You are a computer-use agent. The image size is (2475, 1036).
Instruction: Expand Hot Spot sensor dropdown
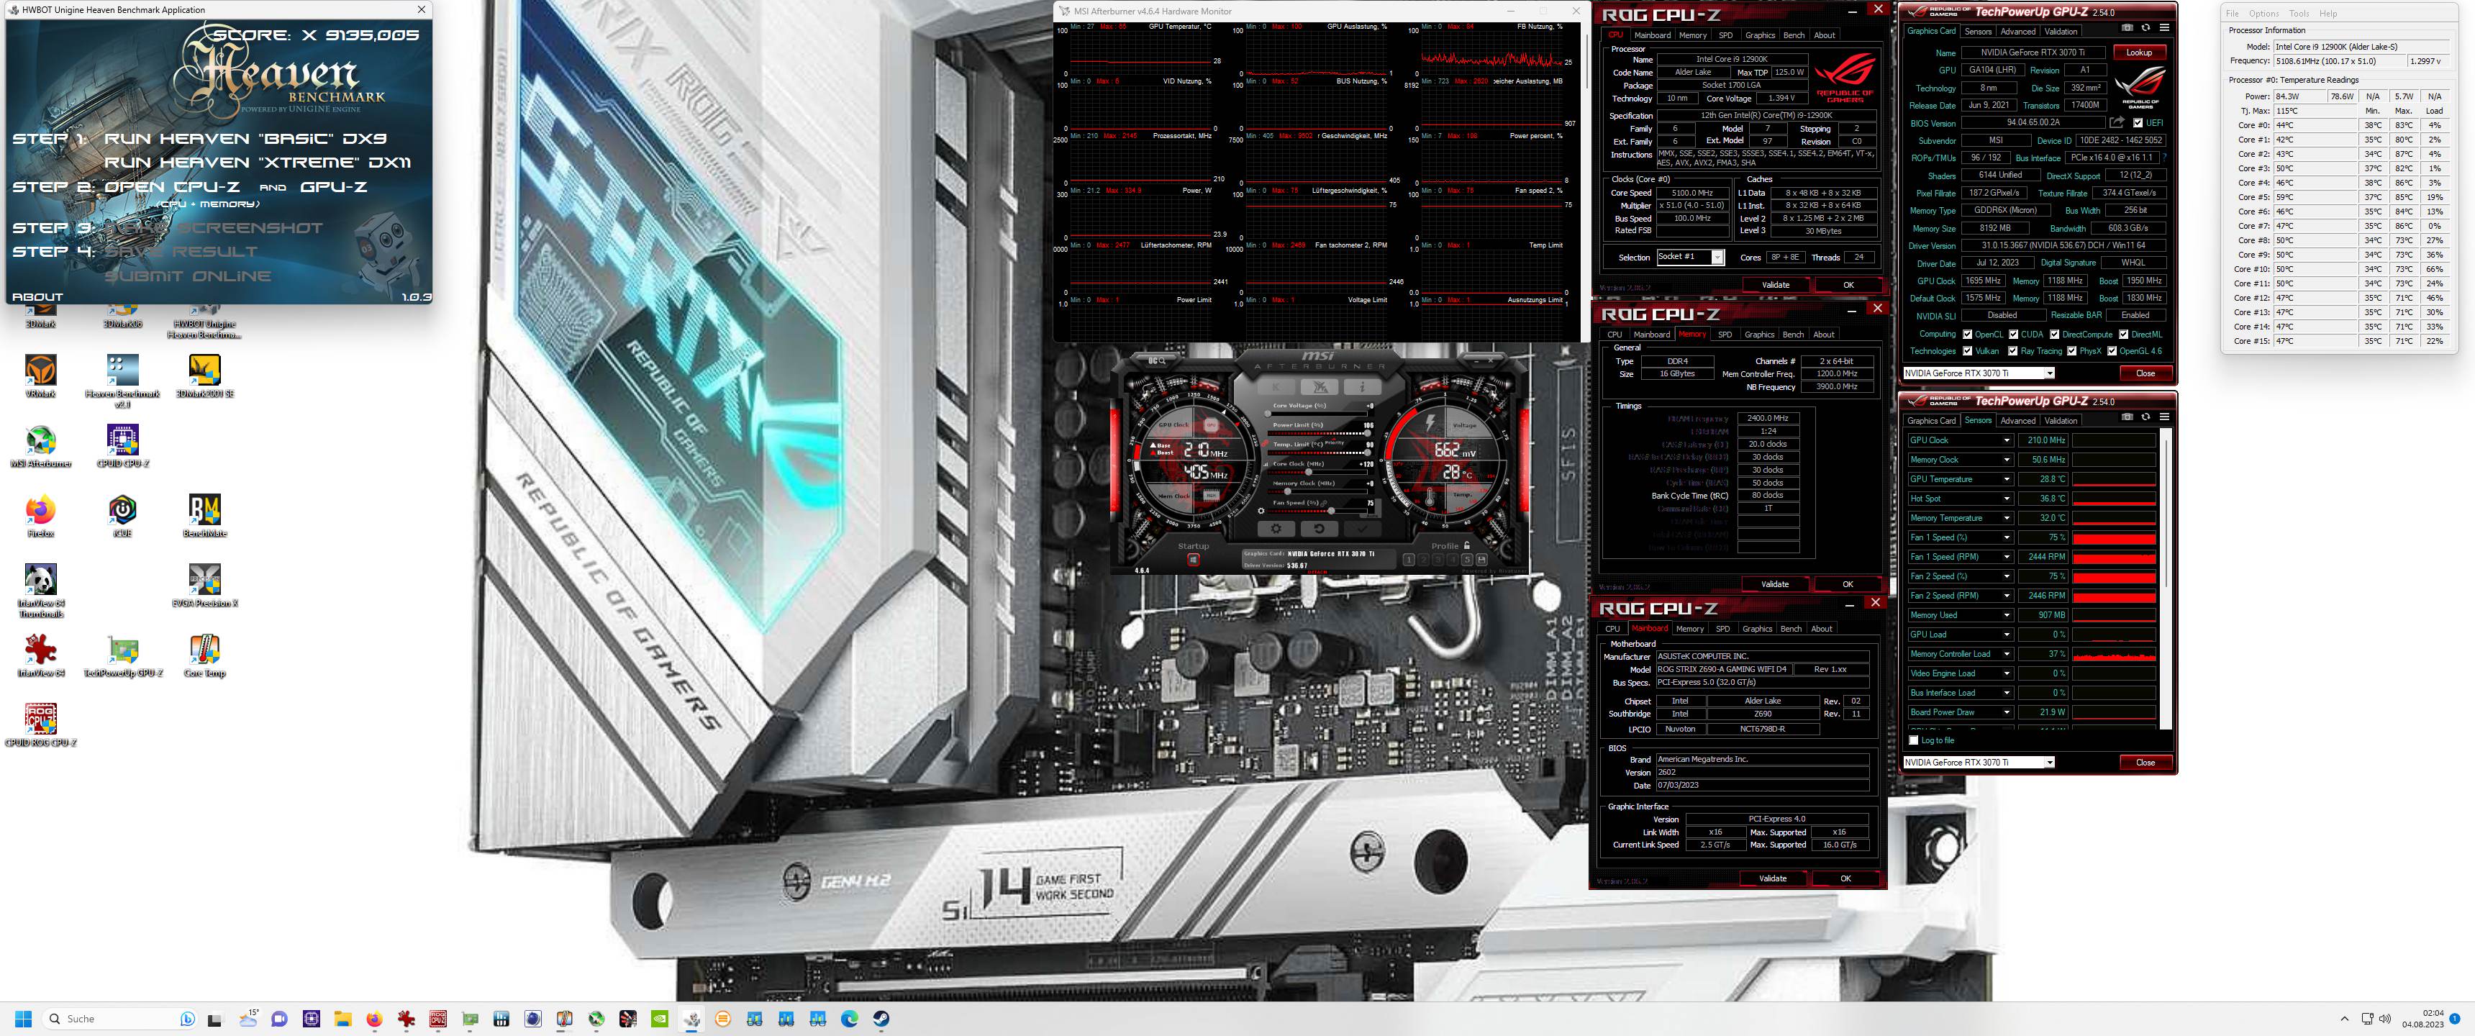pyautogui.click(x=2006, y=499)
